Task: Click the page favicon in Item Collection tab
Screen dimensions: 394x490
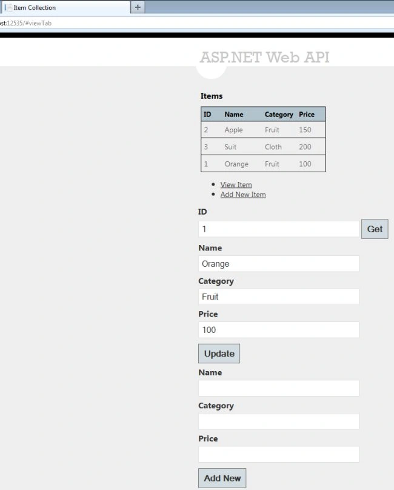Action: (9, 7)
